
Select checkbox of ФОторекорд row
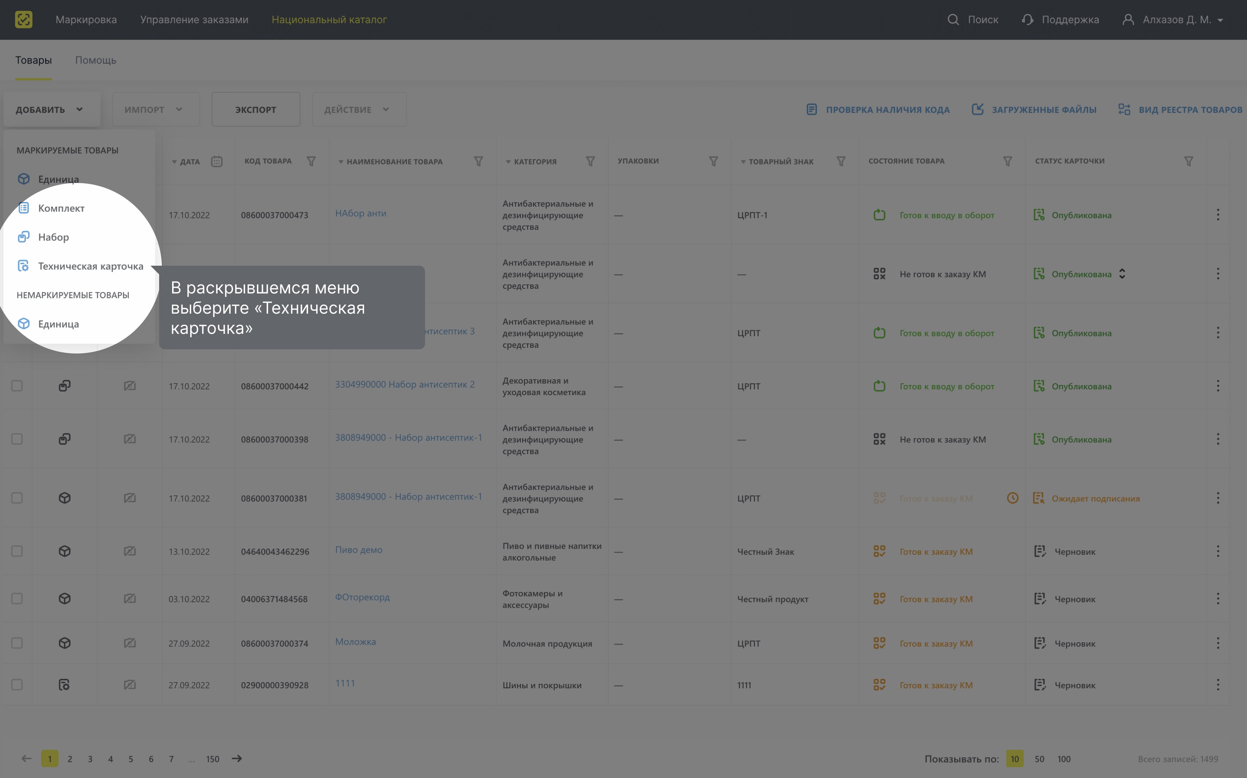pos(17,598)
